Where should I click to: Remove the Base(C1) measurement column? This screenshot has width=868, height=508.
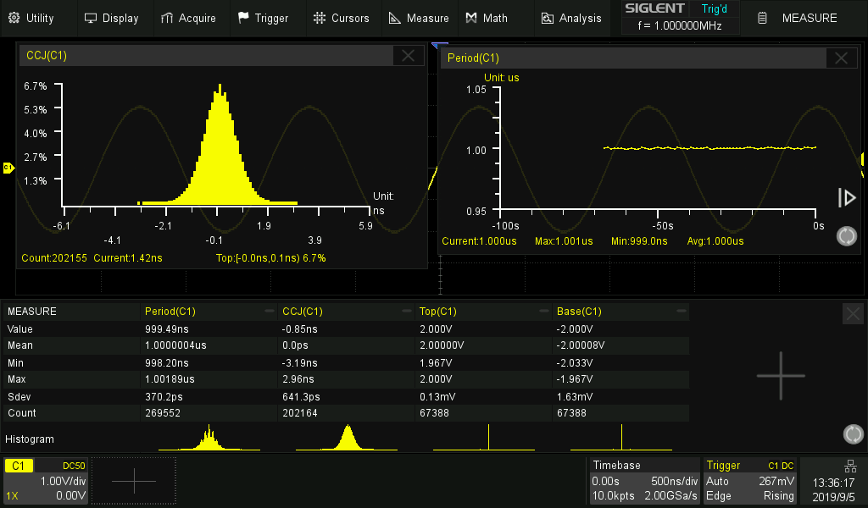coord(682,311)
